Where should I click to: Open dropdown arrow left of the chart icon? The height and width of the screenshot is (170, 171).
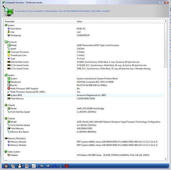point(30,166)
